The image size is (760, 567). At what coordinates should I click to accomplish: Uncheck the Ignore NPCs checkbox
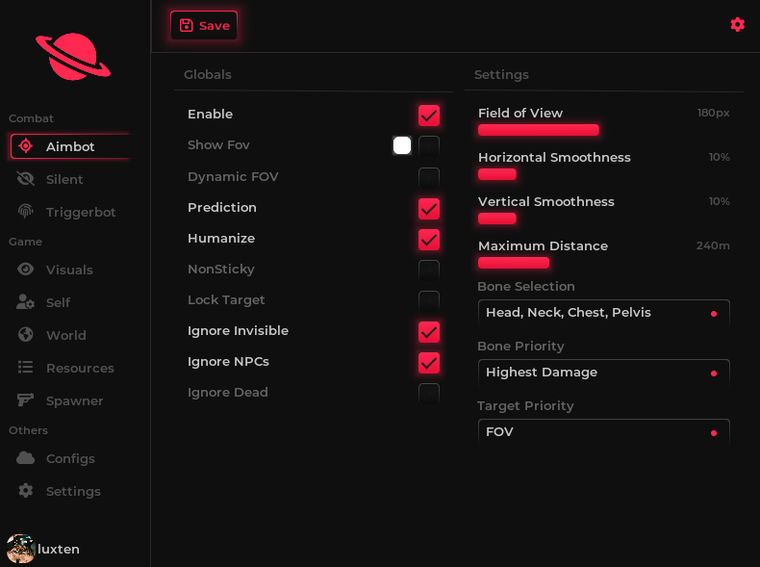pyautogui.click(x=429, y=363)
